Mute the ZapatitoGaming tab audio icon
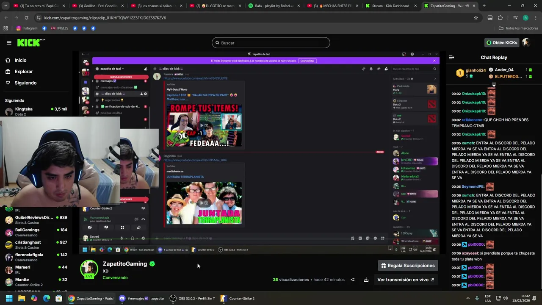The image size is (542, 305). click(x=467, y=6)
